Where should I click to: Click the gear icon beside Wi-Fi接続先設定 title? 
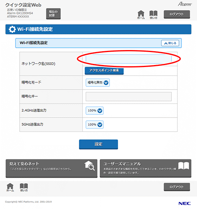click(x=12, y=29)
